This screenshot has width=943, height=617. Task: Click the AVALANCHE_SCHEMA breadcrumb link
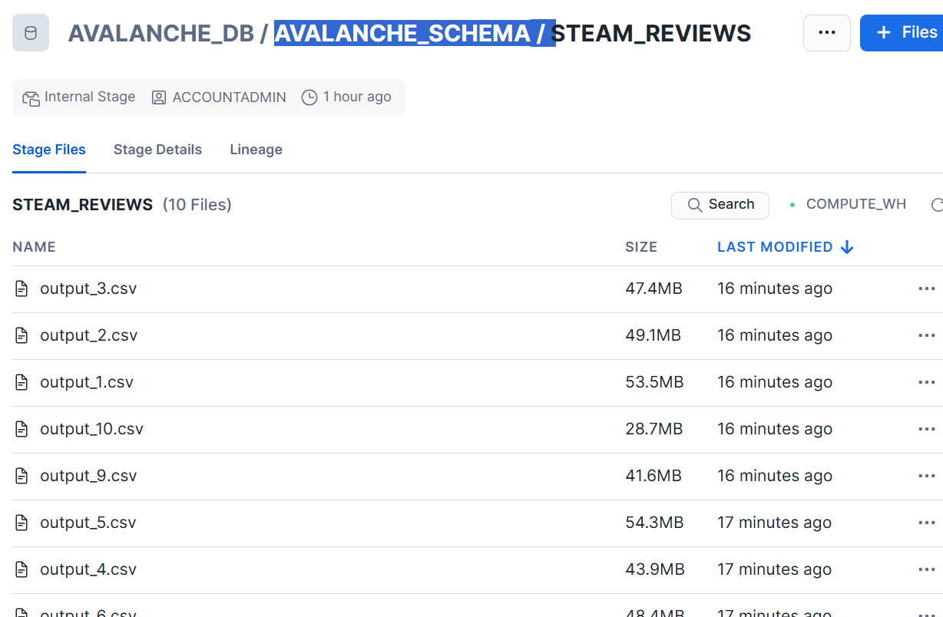coord(402,34)
